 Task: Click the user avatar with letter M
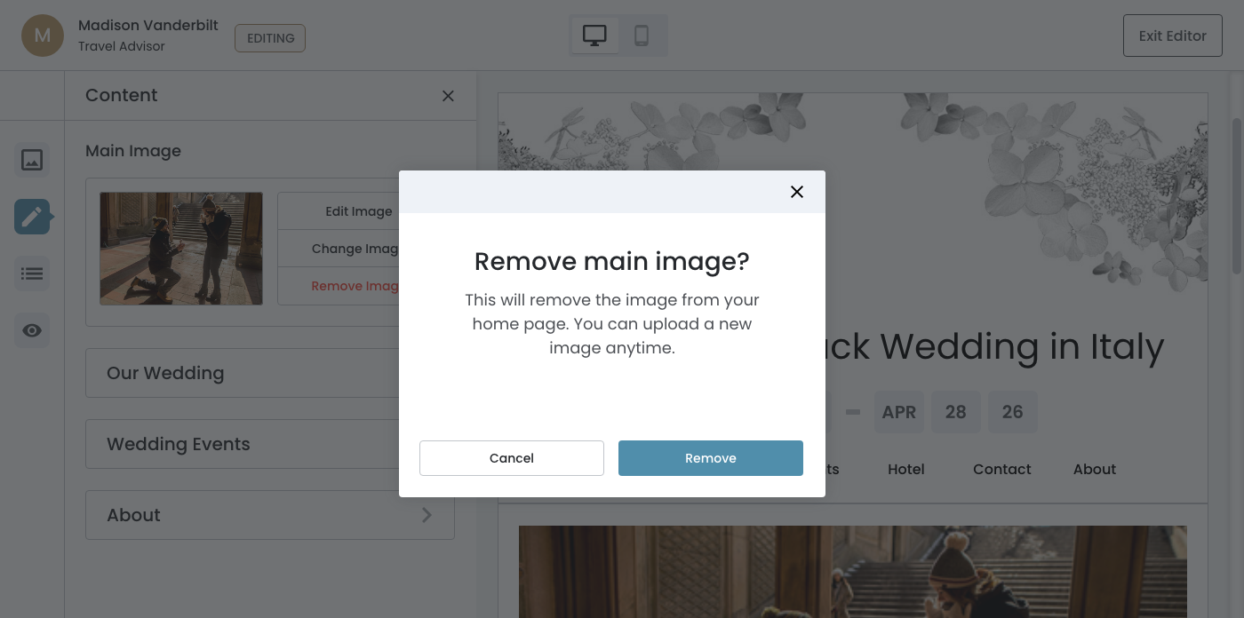coord(43,36)
